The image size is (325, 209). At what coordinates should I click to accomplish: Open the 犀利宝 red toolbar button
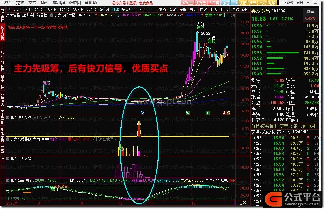pos(187,3)
